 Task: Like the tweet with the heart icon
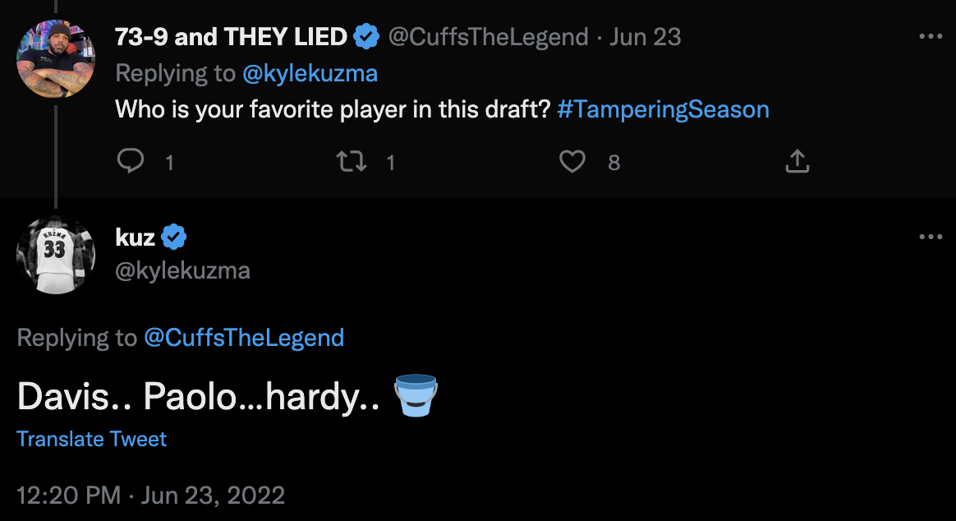[572, 162]
